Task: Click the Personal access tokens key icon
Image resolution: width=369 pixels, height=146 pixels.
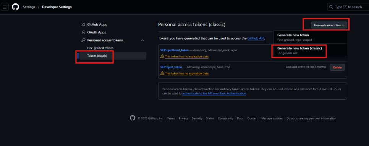Action: click(x=83, y=40)
